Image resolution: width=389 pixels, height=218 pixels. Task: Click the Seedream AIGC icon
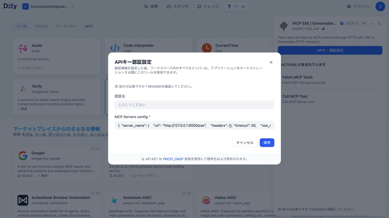114,200
